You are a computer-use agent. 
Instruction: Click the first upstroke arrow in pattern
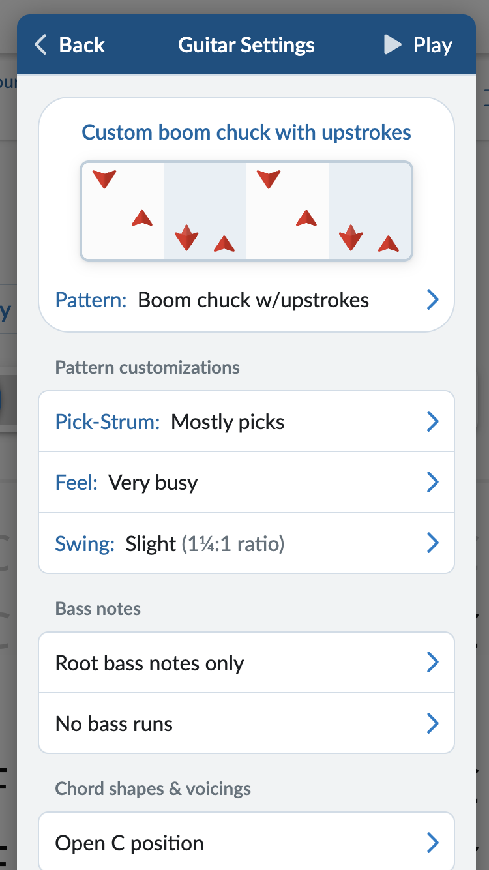[142, 218]
